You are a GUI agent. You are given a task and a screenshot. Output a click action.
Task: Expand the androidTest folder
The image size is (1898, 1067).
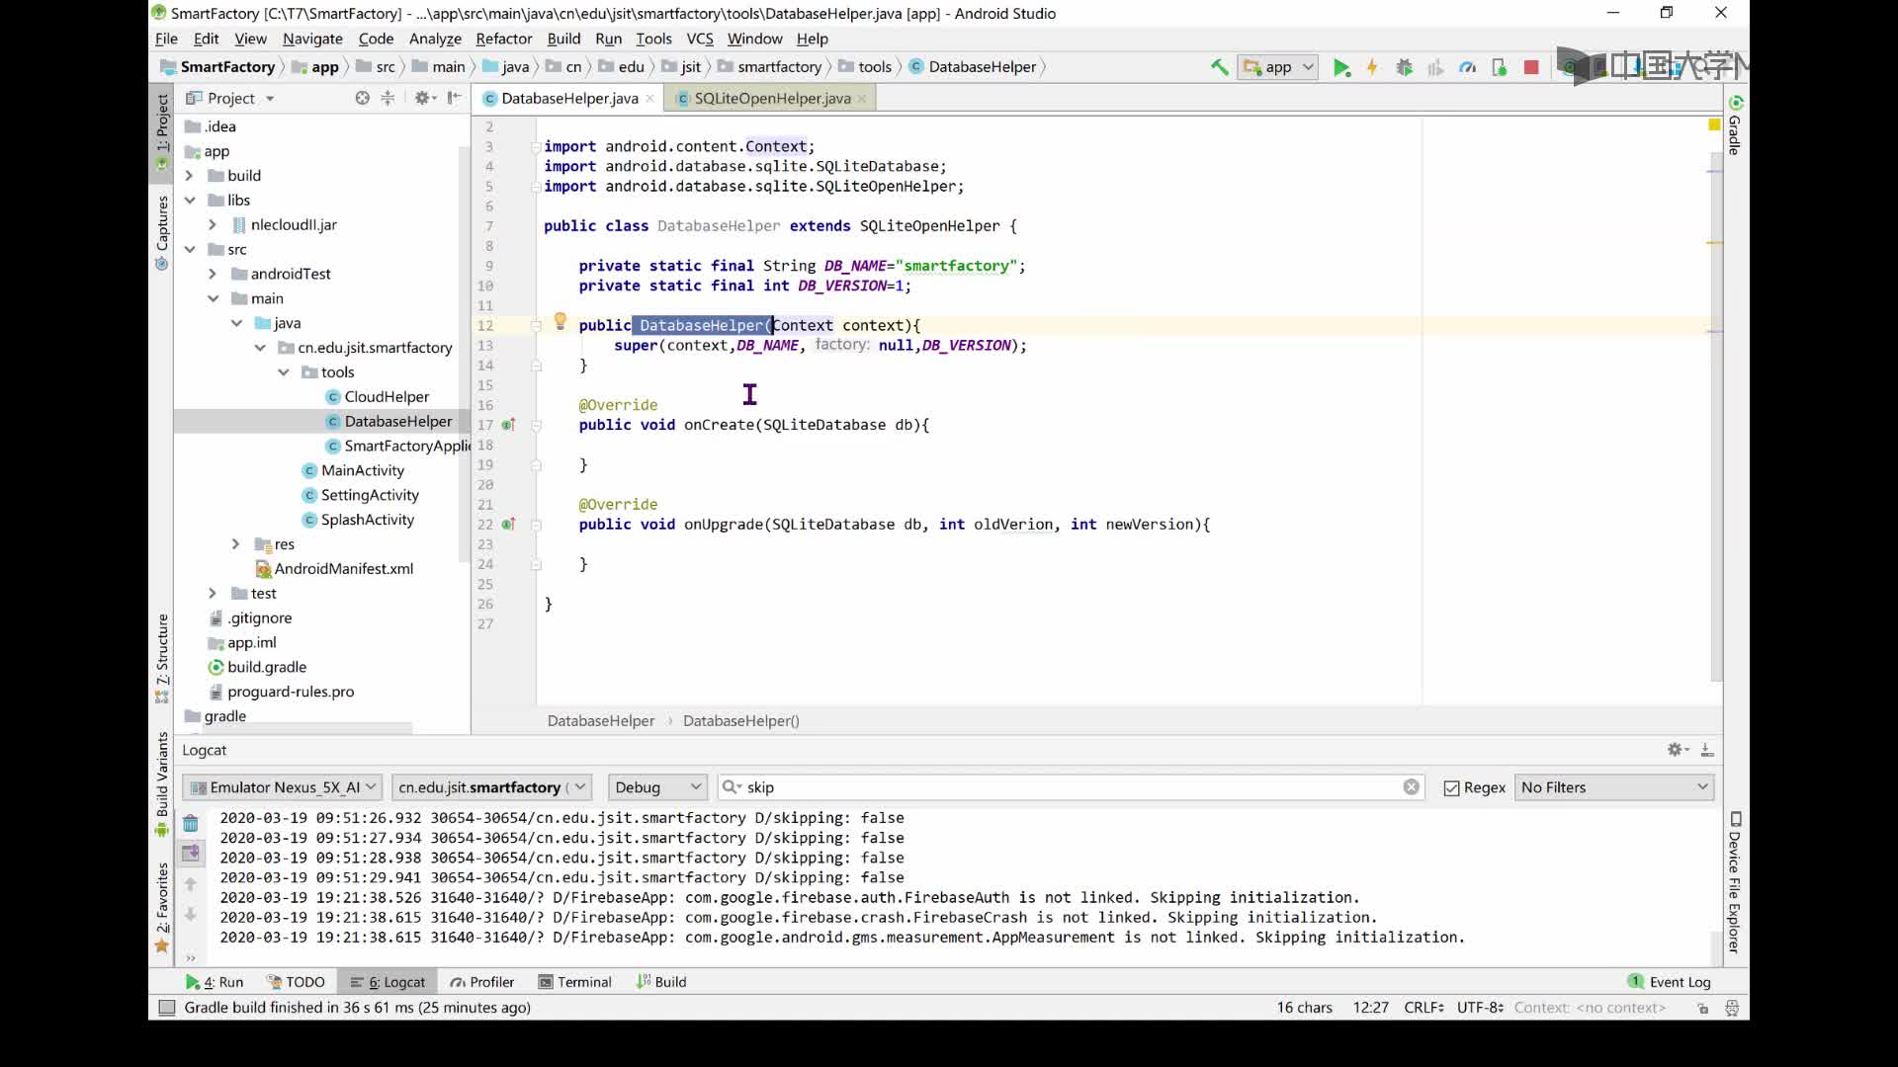click(x=213, y=274)
